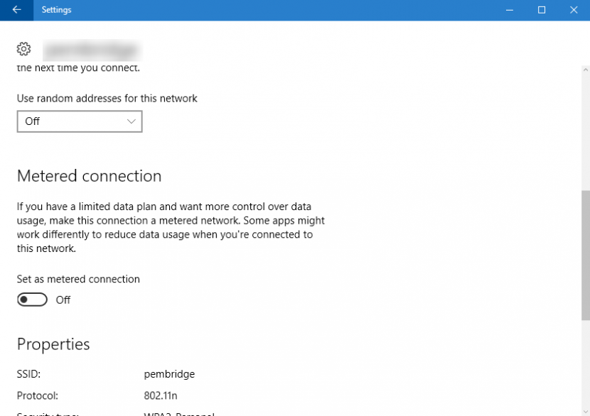Image resolution: width=590 pixels, height=416 pixels.
Task: Click the gear icon next to the network name
Action: tap(23, 49)
